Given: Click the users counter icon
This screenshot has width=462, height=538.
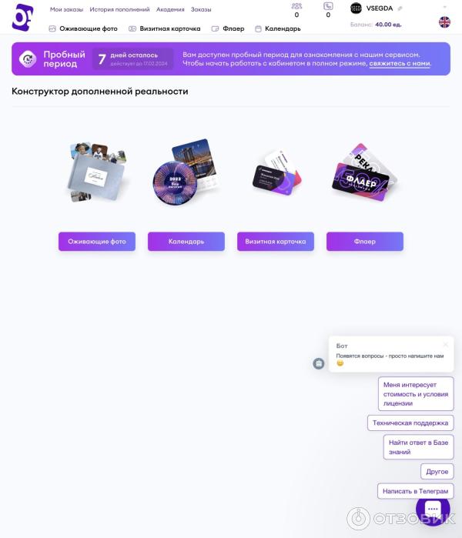Looking at the screenshot, I should click(x=296, y=6).
